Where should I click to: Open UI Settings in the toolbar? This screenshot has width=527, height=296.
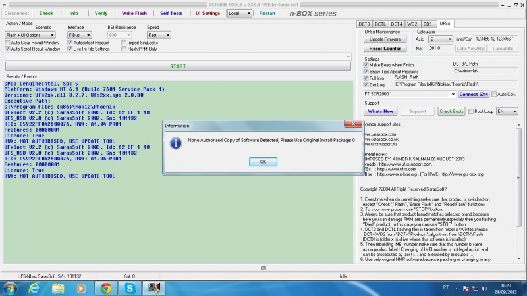click(208, 13)
